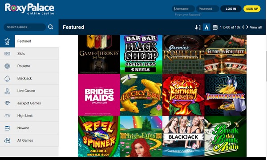The height and width of the screenshot is (160, 267).
Task: Click the forgot Password link
Action: (194, 15)
